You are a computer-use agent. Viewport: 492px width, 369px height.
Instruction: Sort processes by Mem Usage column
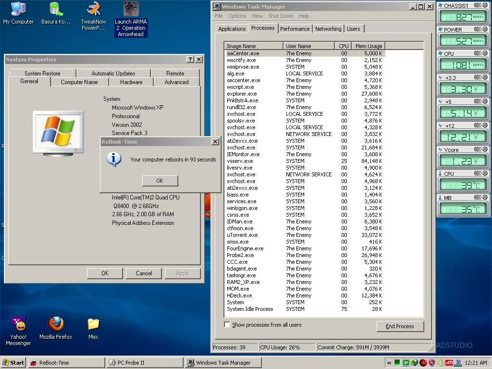pyautogui.click(x=368, y=46)
